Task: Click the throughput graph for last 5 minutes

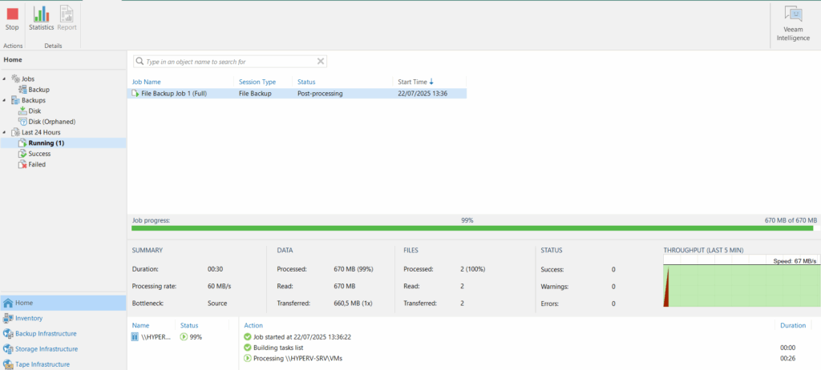Action: point(742,282)
